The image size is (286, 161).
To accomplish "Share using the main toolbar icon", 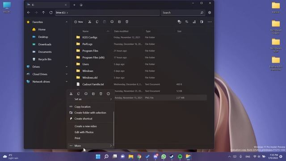I will 119,22.
